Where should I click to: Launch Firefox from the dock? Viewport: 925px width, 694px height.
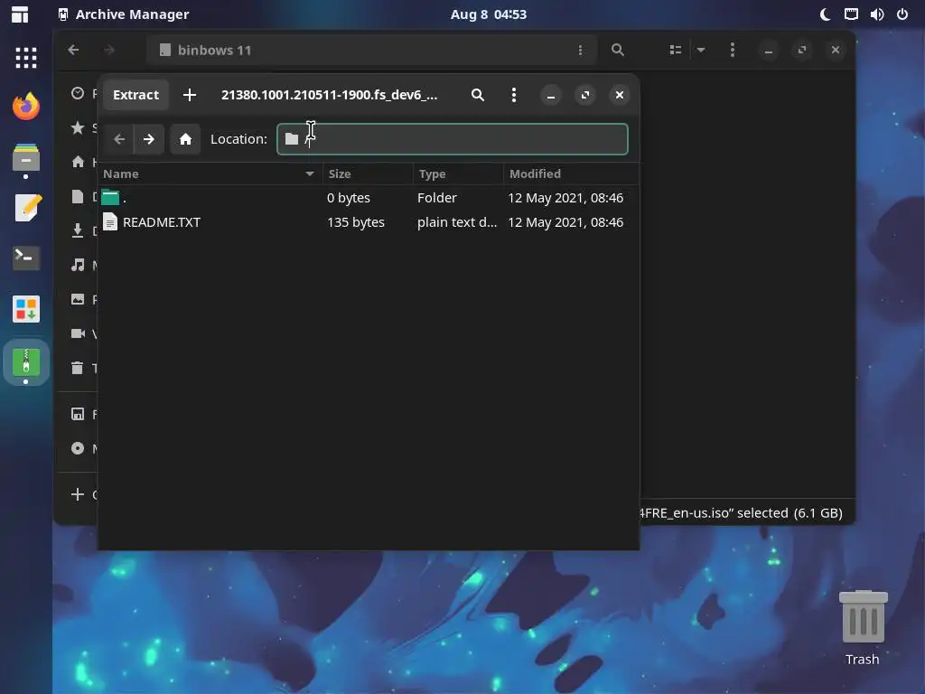click(x=26, y=107)
